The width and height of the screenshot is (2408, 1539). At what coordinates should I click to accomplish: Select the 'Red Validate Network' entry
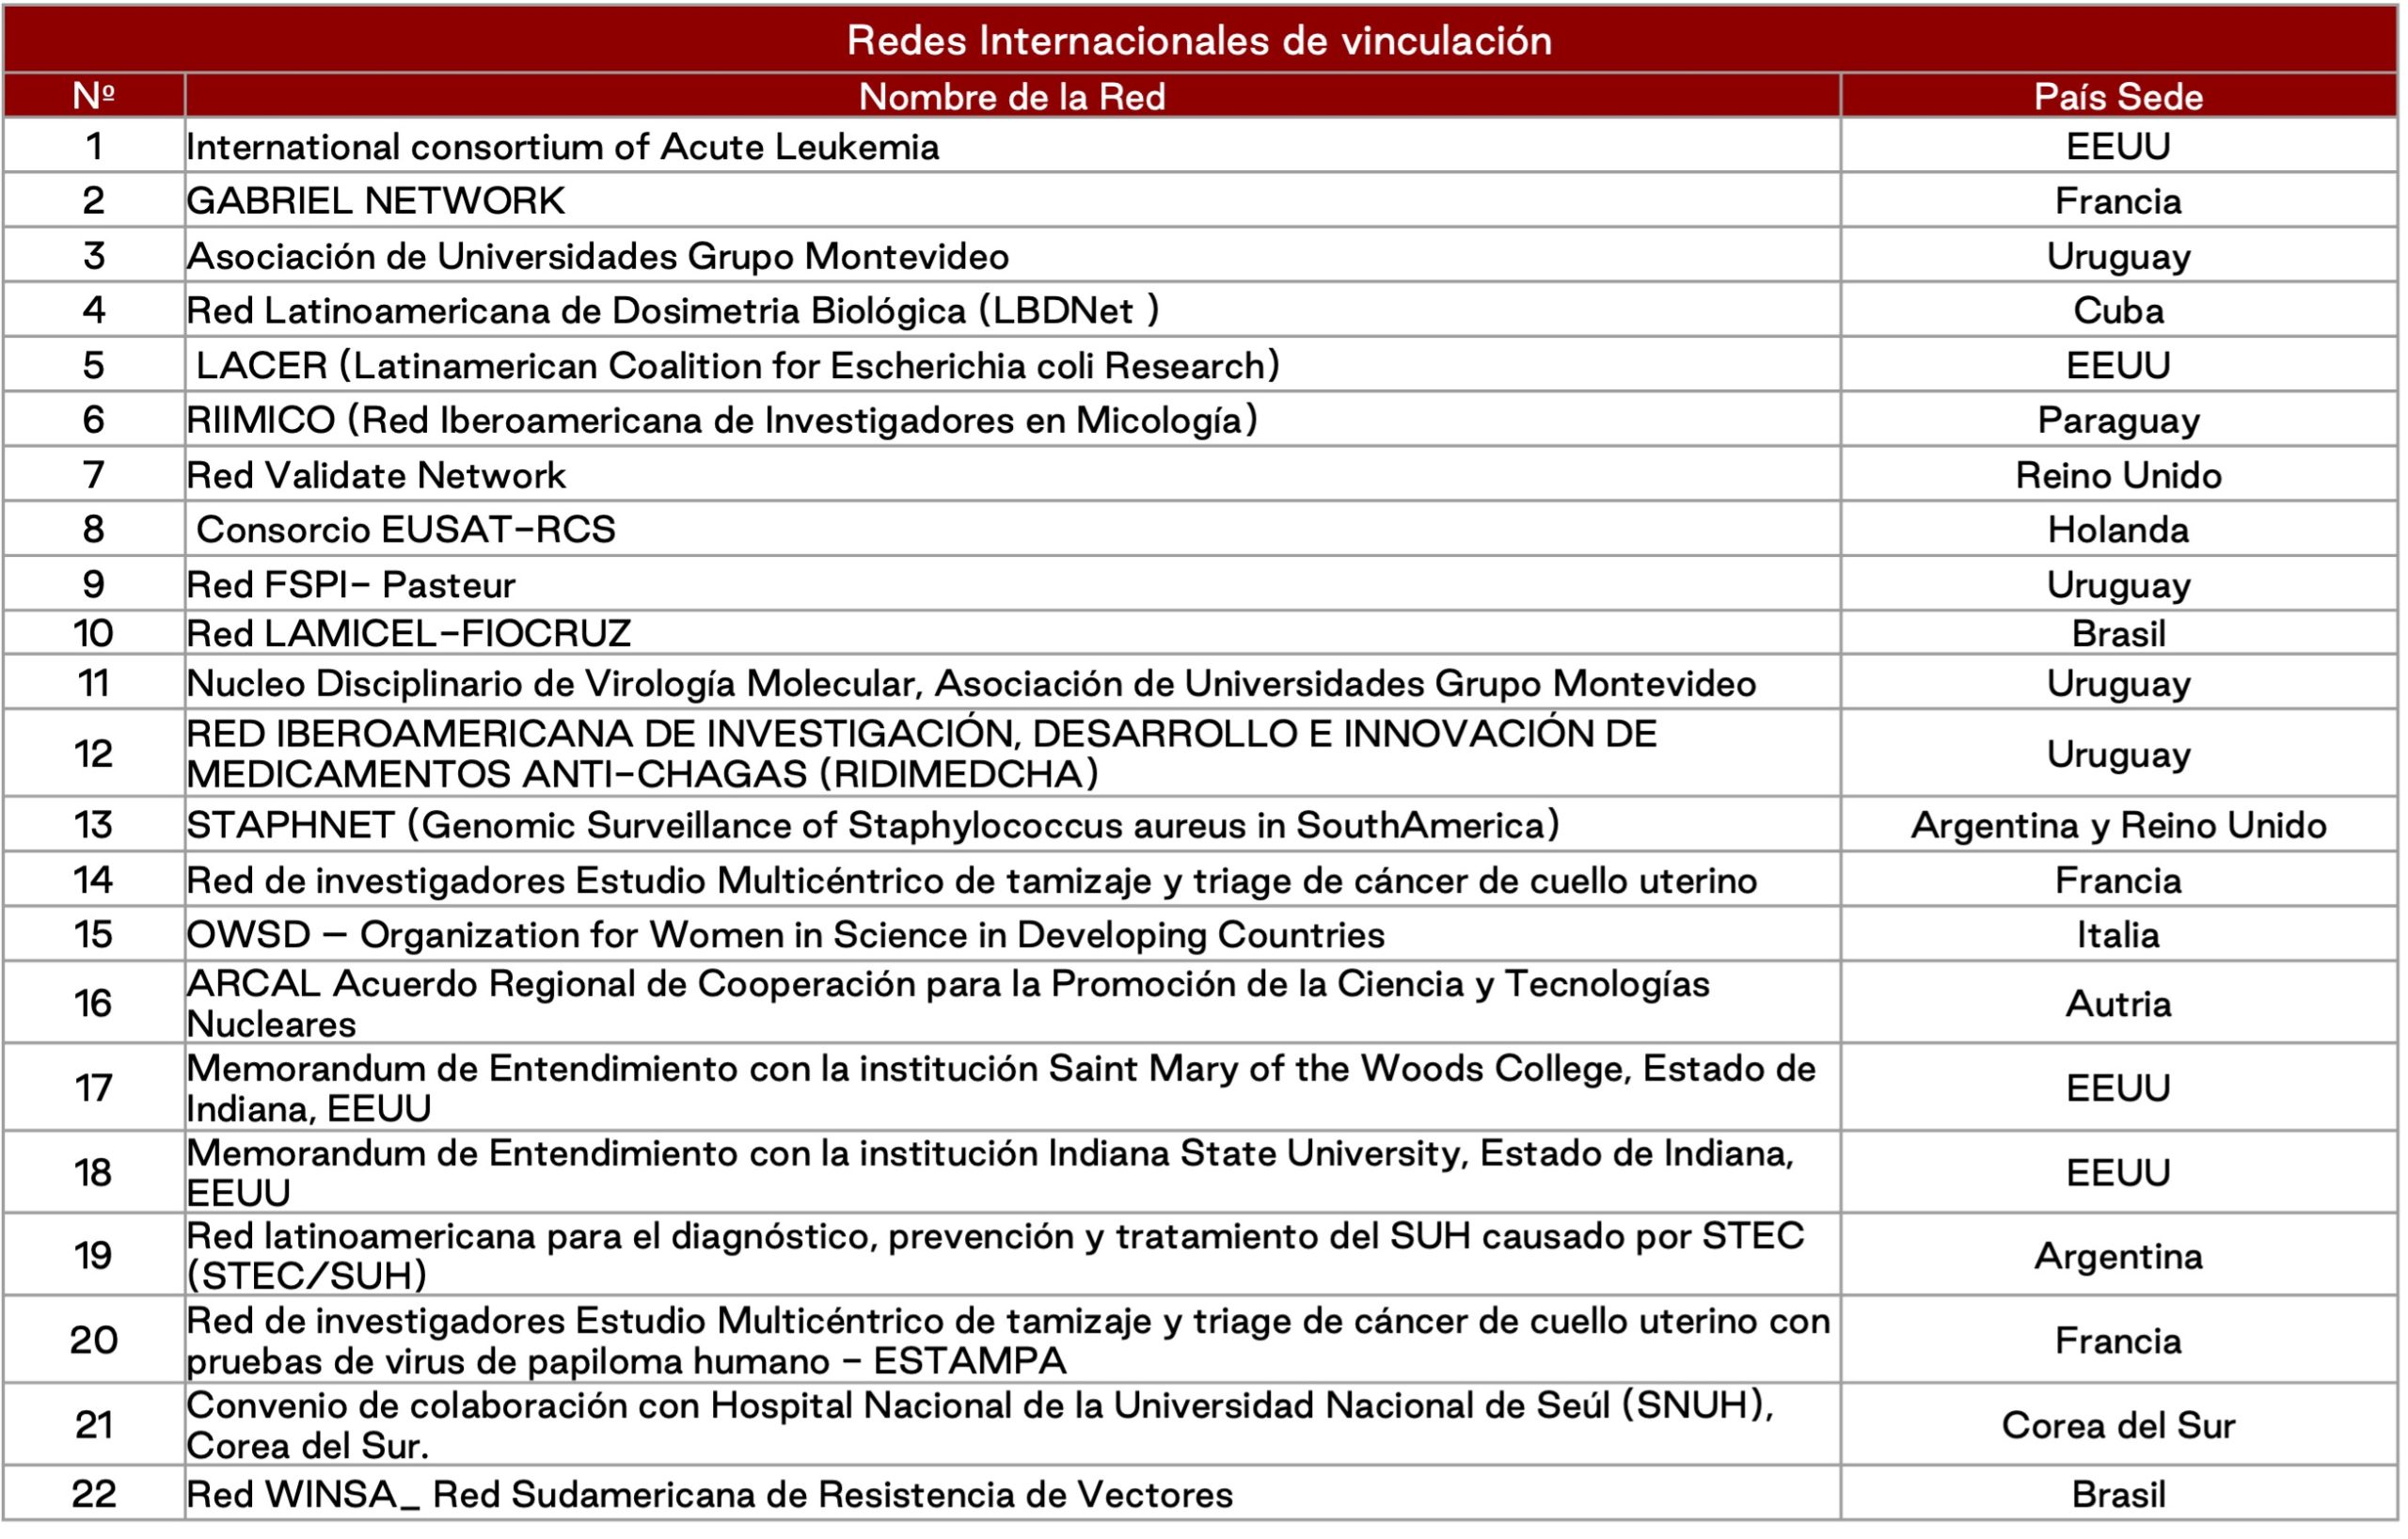tap(376, 475)
